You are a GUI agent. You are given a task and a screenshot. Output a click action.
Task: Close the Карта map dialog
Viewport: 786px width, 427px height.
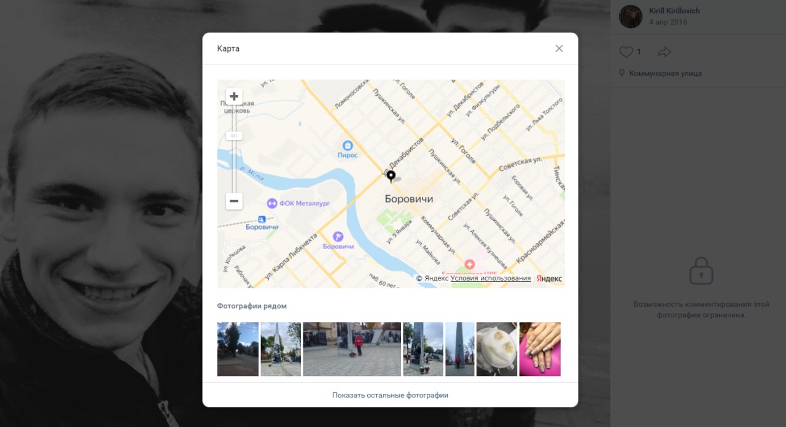click(559, 48)
